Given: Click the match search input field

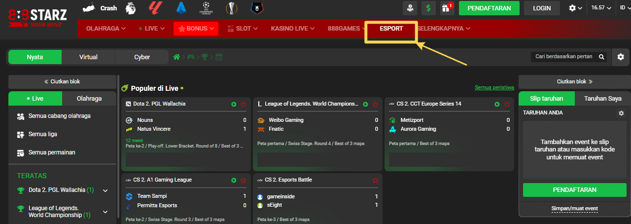Looking at the screenshot, I should pyautogui.click(x=563, y=57).
